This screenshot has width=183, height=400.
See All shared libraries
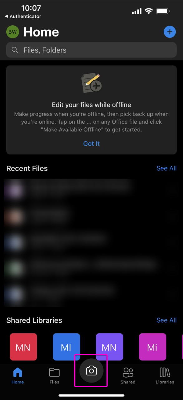166,320
